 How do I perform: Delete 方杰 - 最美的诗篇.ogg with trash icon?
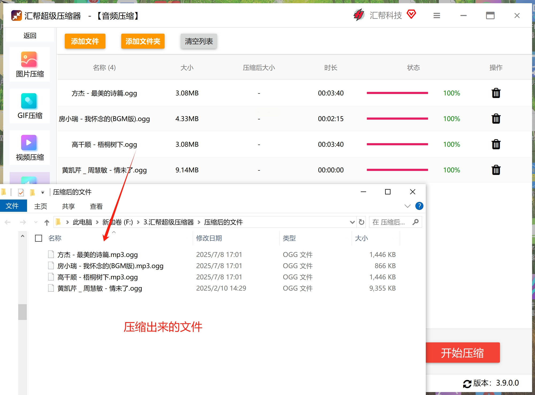point(496,93)
